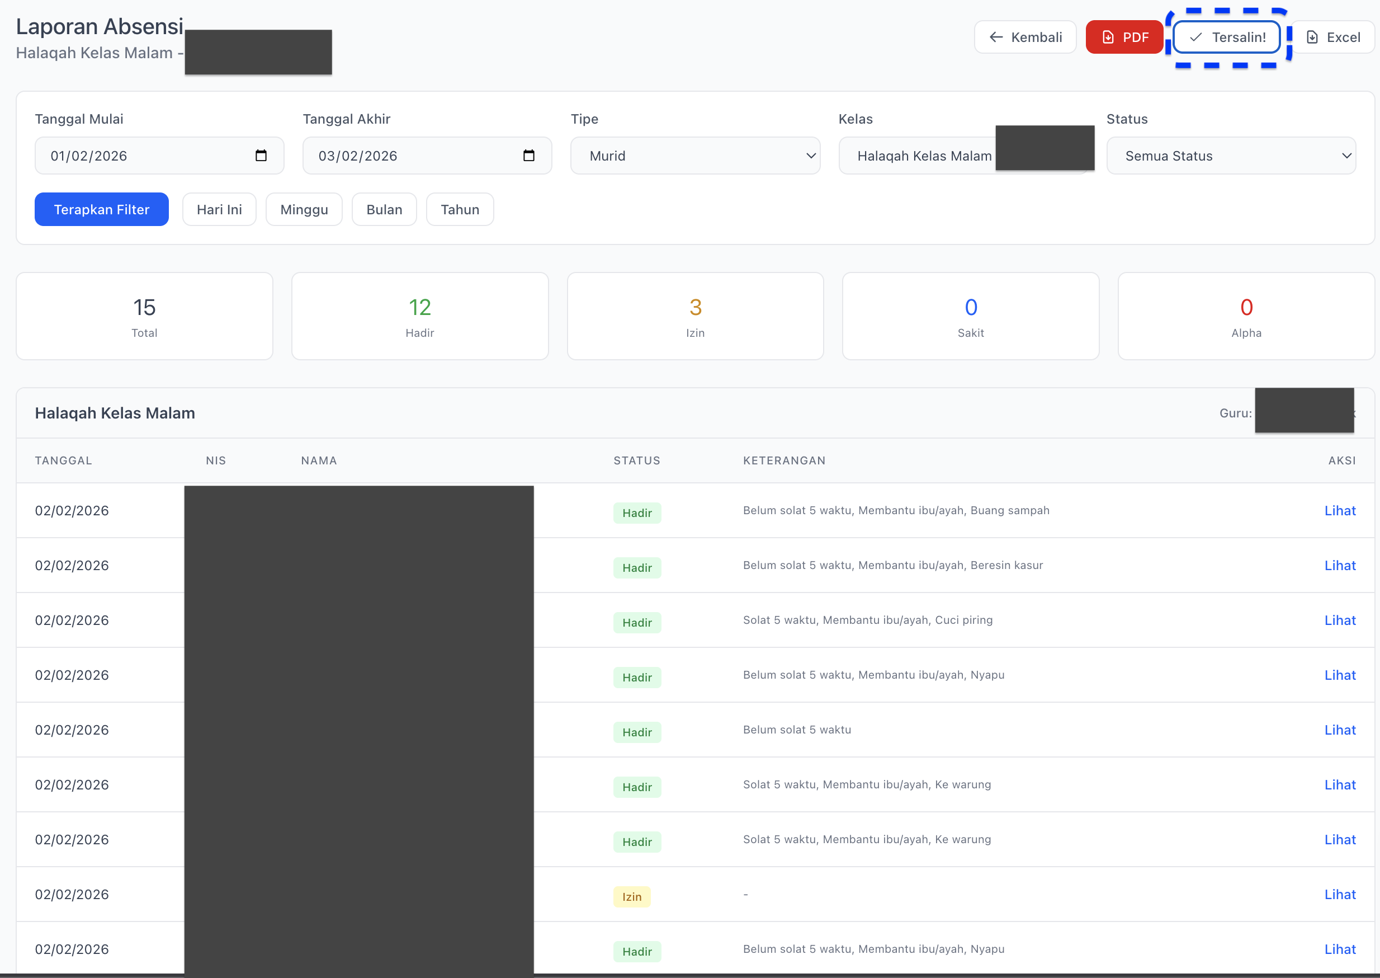Select the Hari Ini quick filter
1380x978 pixels.
219,210
